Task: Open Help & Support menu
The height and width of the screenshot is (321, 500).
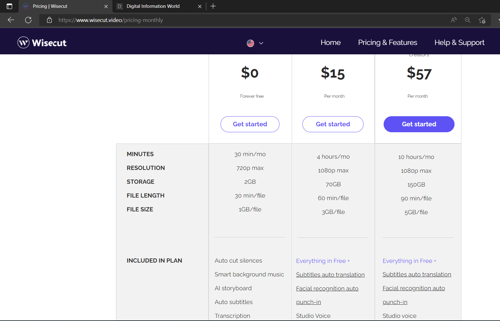Action: click(460, 42)
